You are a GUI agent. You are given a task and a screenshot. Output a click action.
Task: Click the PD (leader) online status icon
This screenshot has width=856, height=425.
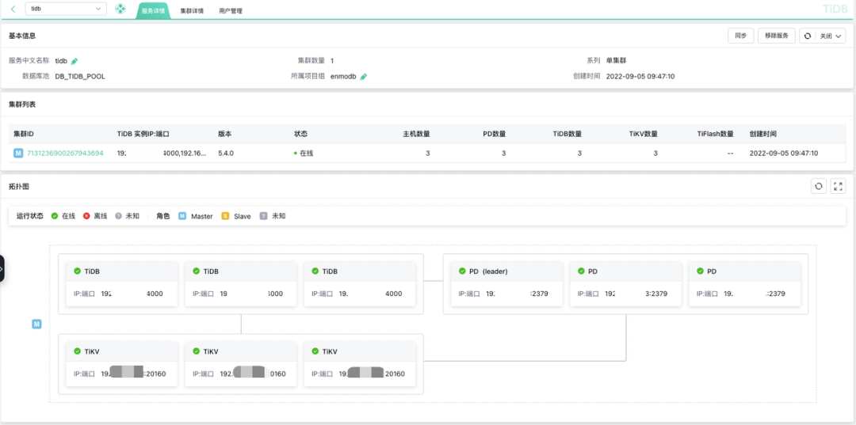tap(462, 271)
